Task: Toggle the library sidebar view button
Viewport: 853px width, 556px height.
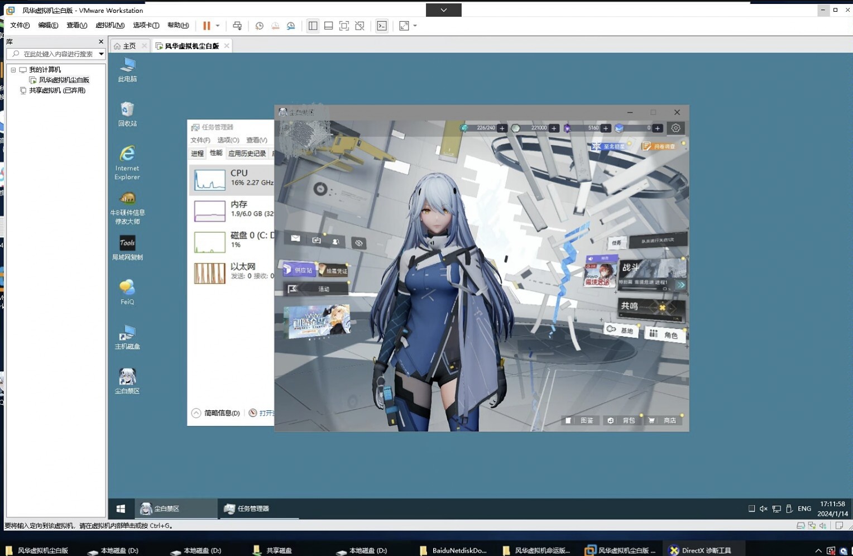Action: (313, 26)
